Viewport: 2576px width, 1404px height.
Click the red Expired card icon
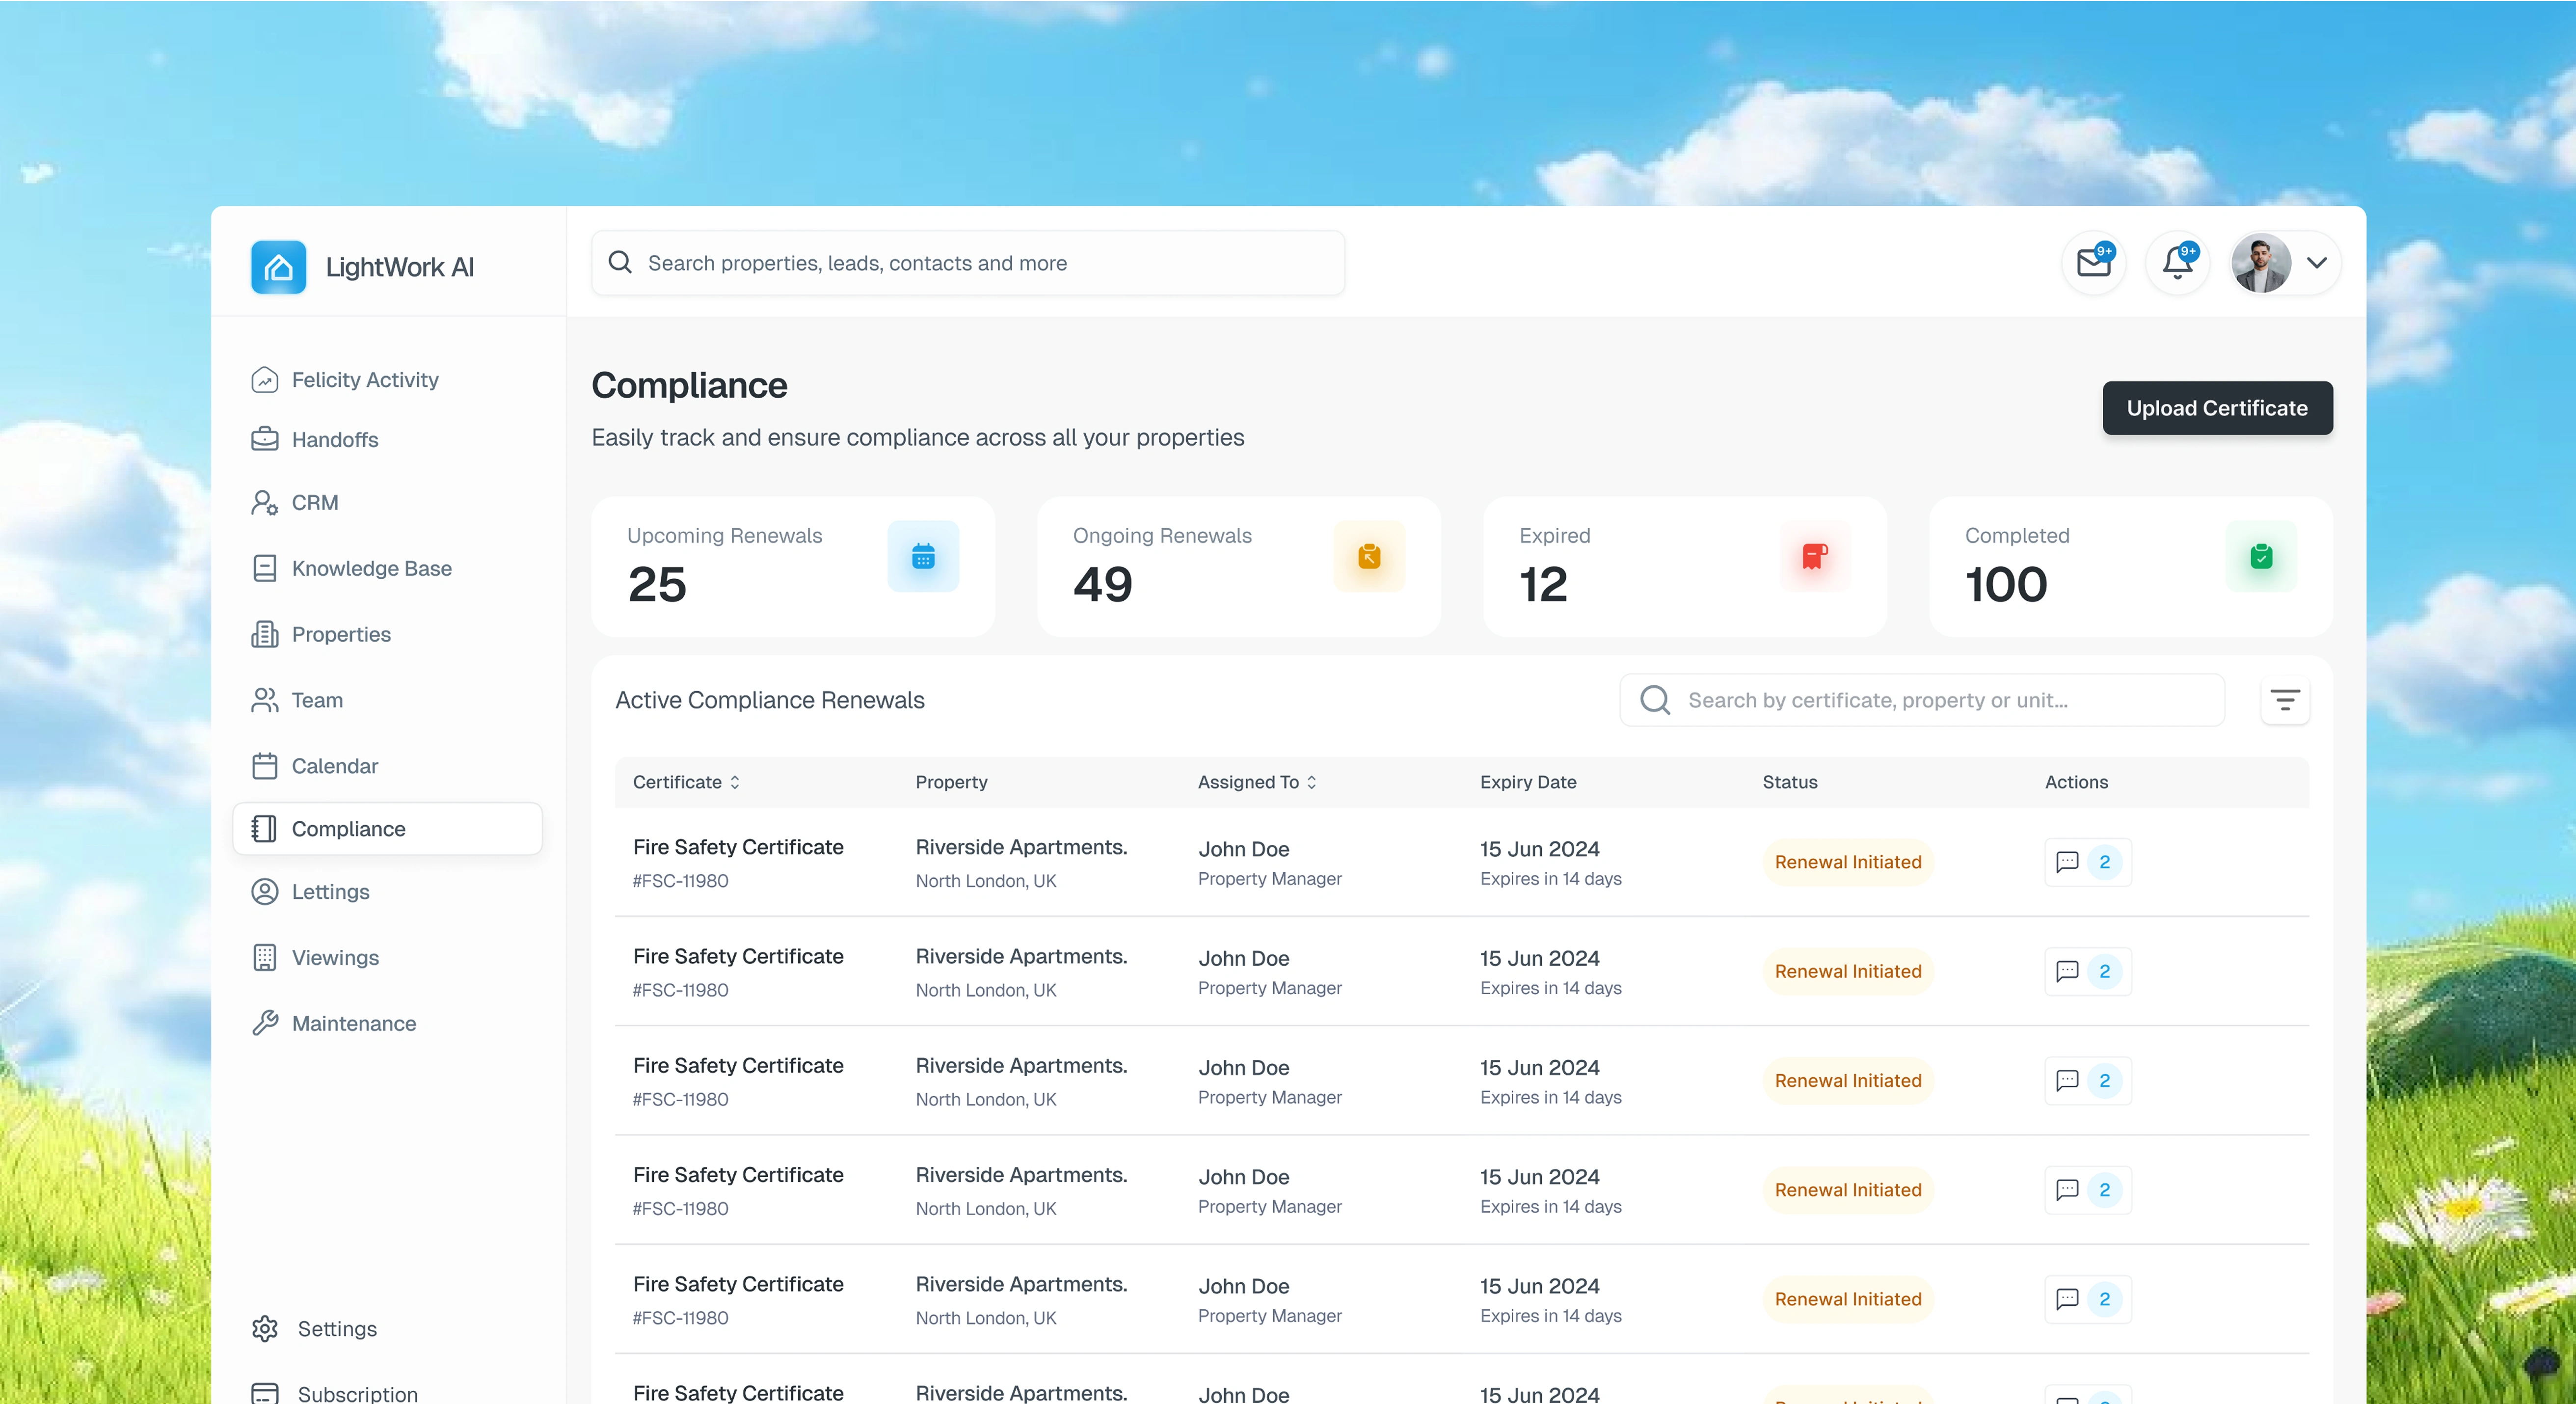1814,556
